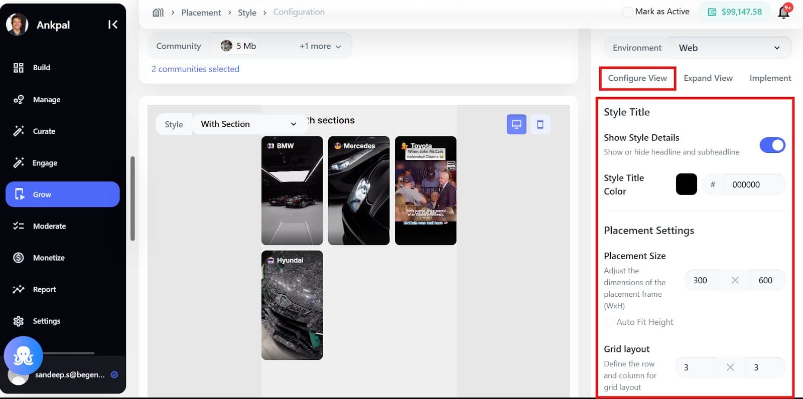This screenshot has height=399, width=803.
Task: Switch to mobile preview icon
Action: click(x=540, y=124)
